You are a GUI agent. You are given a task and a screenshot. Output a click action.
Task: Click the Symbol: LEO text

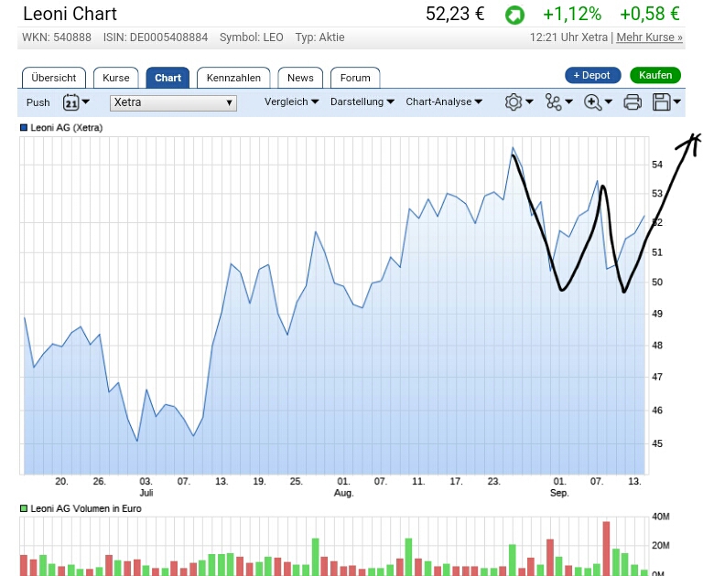[251, 37]
